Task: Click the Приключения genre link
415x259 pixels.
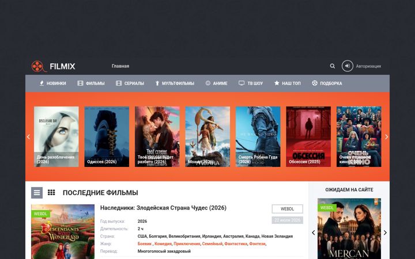Action: tap(187, 243)
